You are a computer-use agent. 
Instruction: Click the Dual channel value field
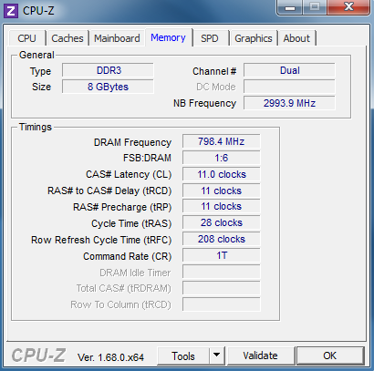point(289,70)
